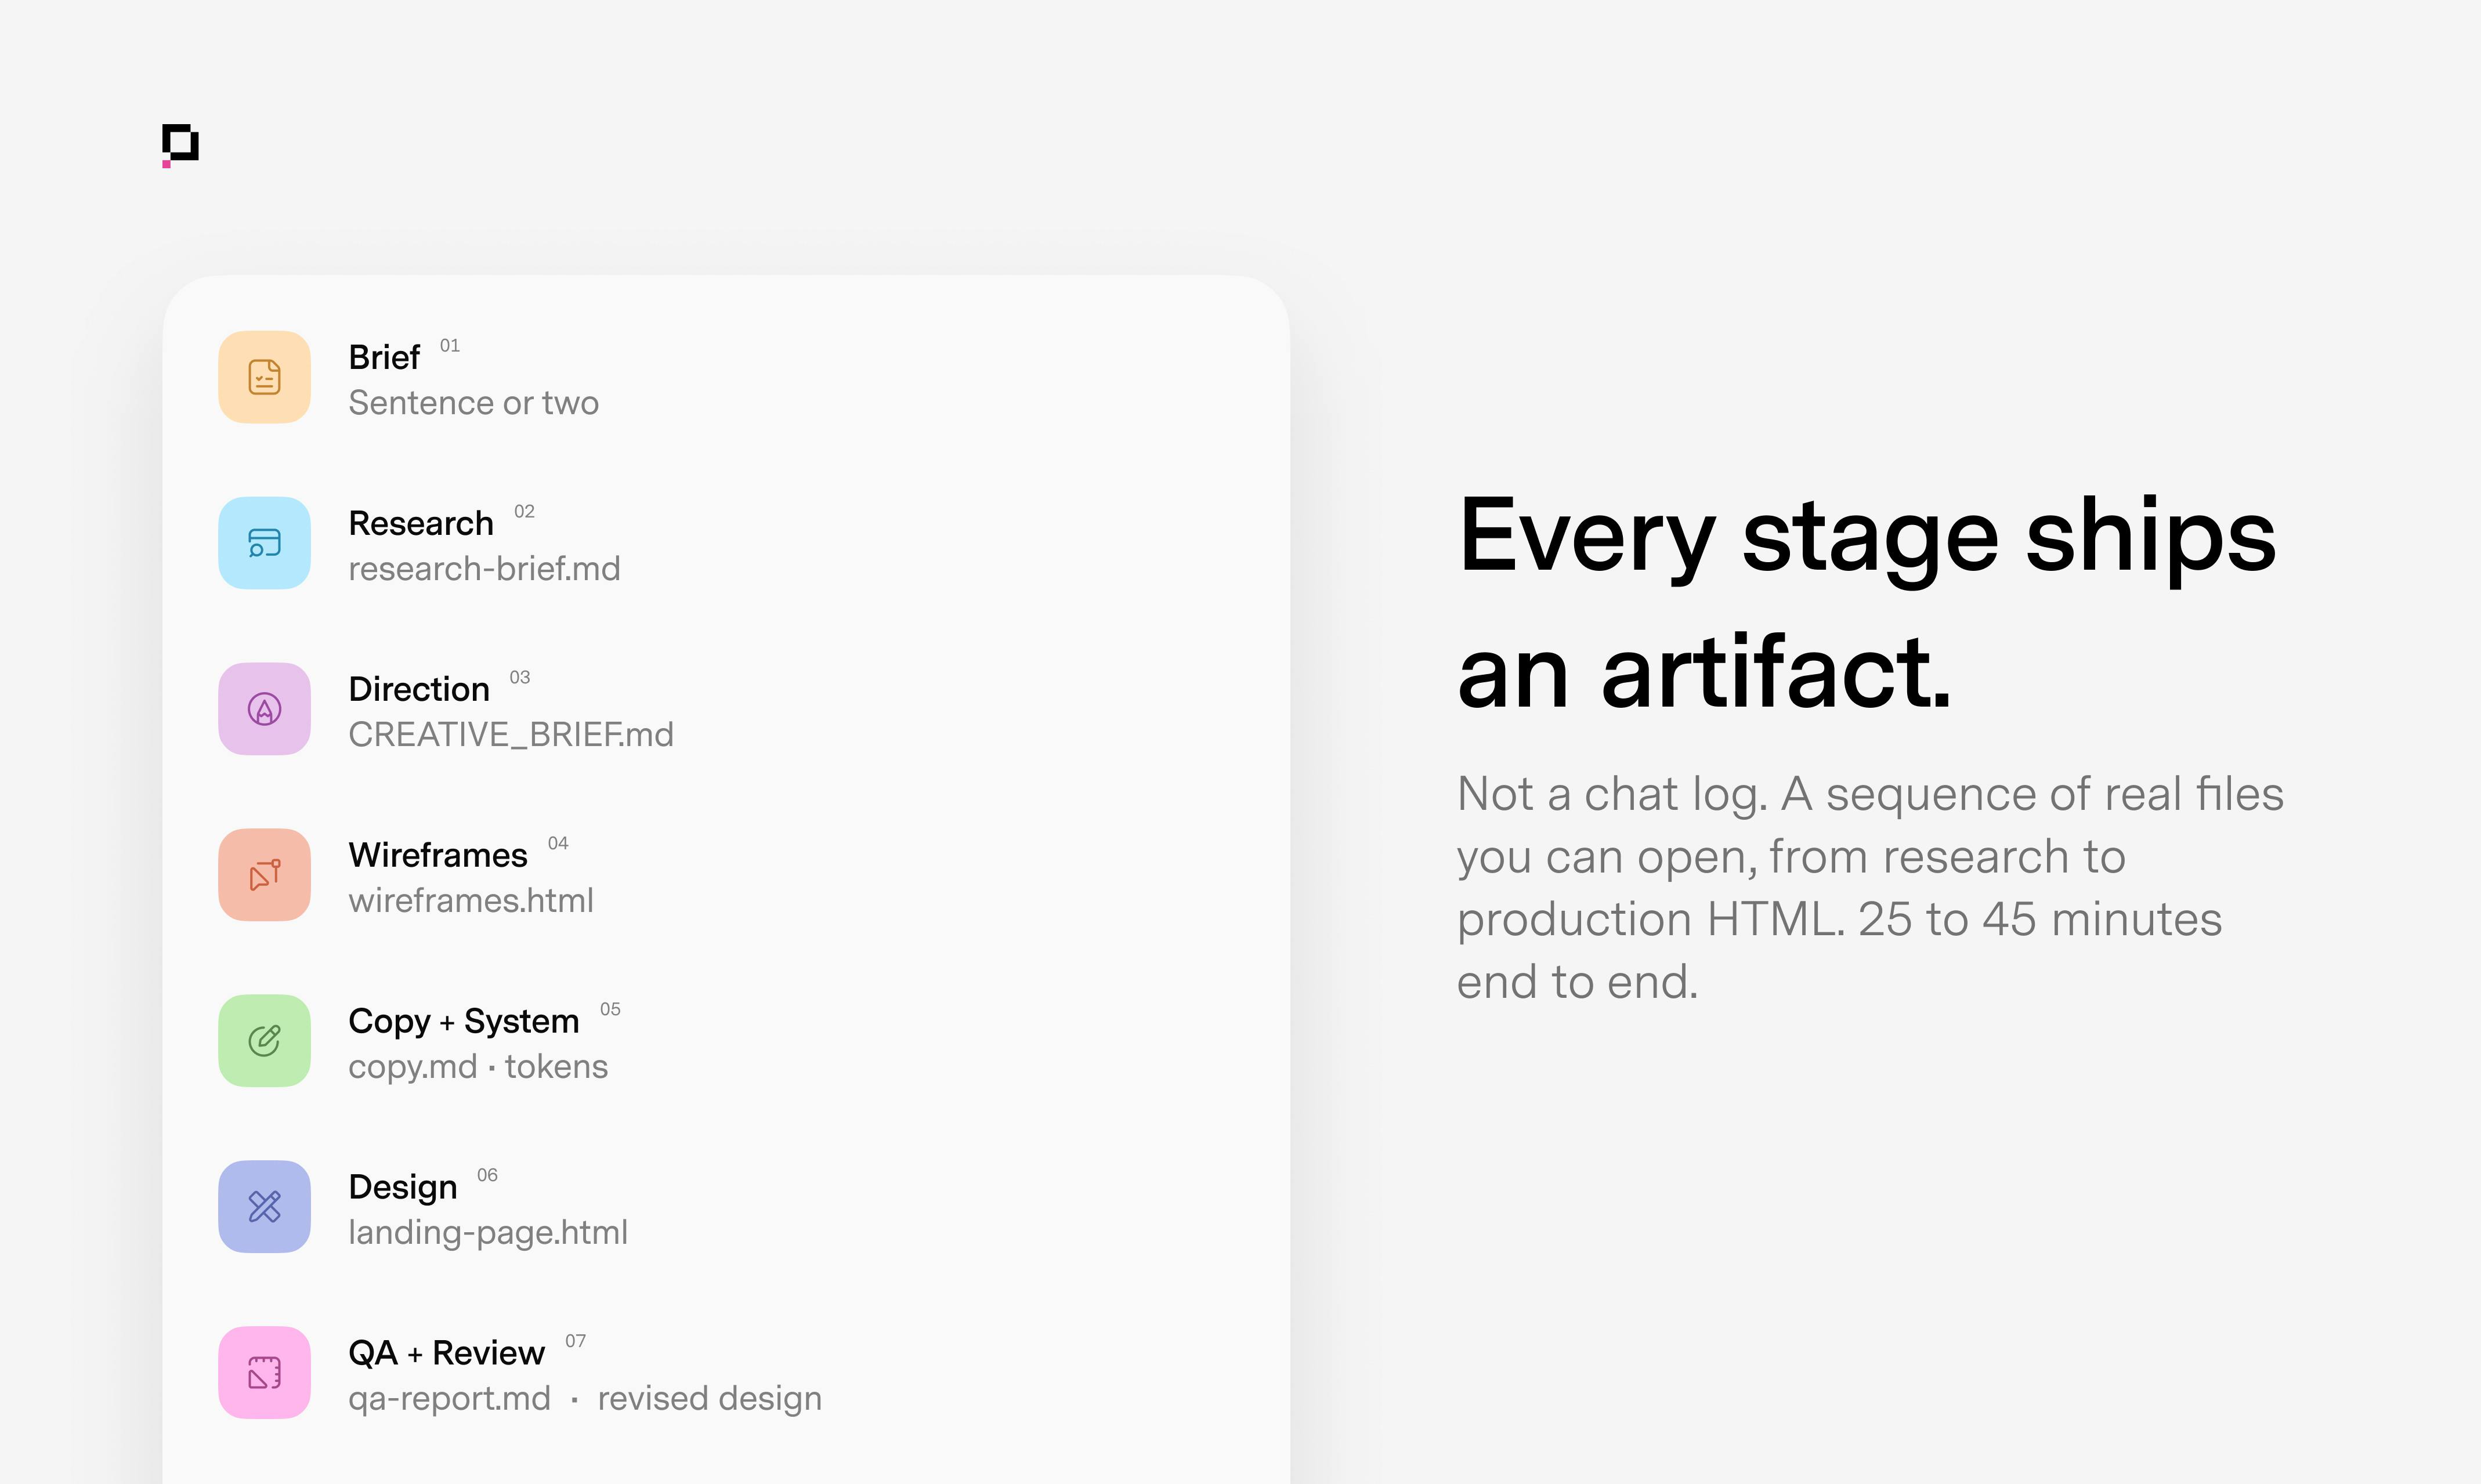Click the coral Wireframes icon
Viewport: 2481px width, 1484px height.
(264, 875)
